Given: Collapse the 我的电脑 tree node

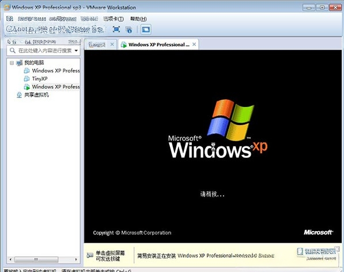Looking at the screenshot, I should (x=12, y=63).
